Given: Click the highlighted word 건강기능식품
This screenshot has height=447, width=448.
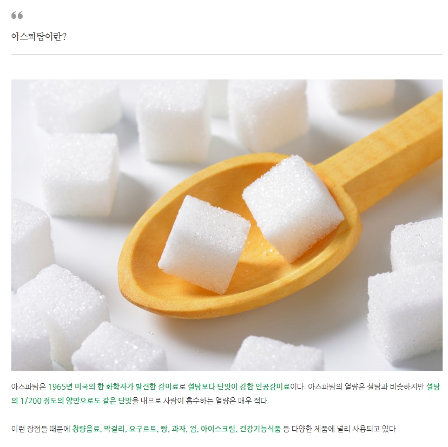Looking at the screenshot, I should click(x=260, y=429).
